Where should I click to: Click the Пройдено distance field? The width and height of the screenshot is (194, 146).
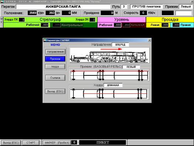(x=107, y=13)
